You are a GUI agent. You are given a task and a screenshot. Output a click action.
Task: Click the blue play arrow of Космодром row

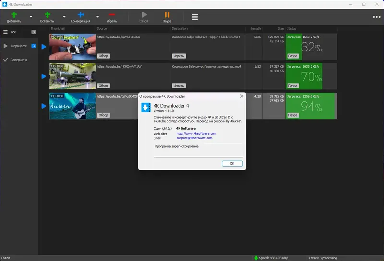tap(44, 76)
